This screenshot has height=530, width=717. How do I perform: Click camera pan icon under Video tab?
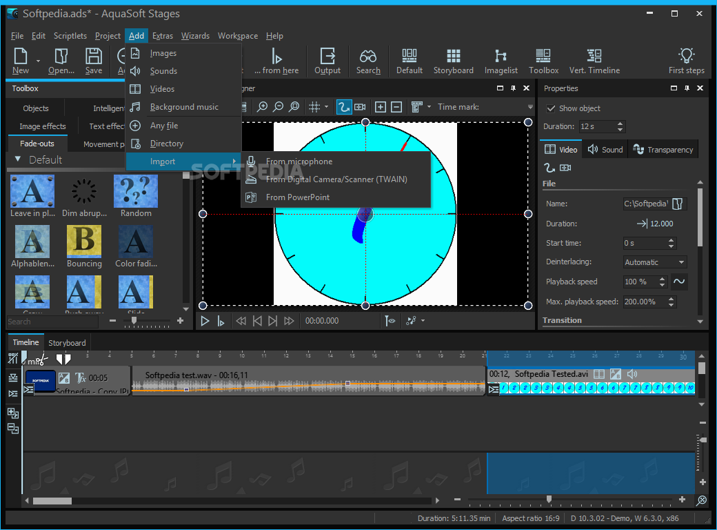click(x=565, y=168)
